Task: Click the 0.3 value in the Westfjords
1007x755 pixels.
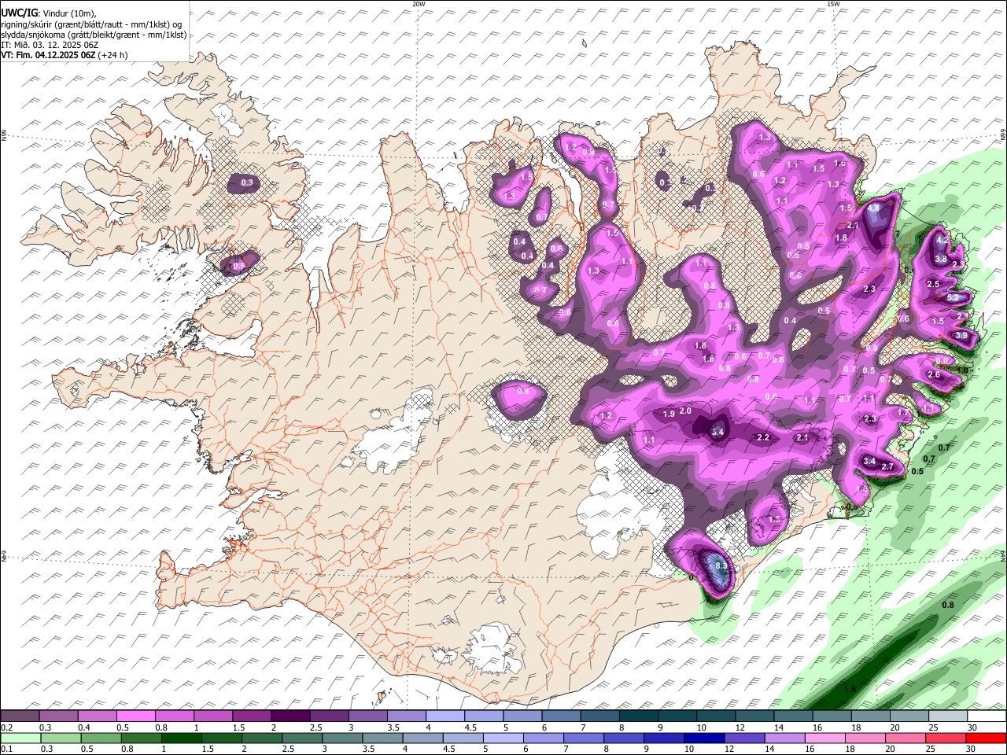Action: (x=248, y=182)
